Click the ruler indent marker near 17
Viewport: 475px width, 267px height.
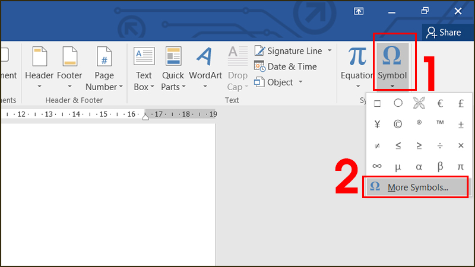coord(146,116)
